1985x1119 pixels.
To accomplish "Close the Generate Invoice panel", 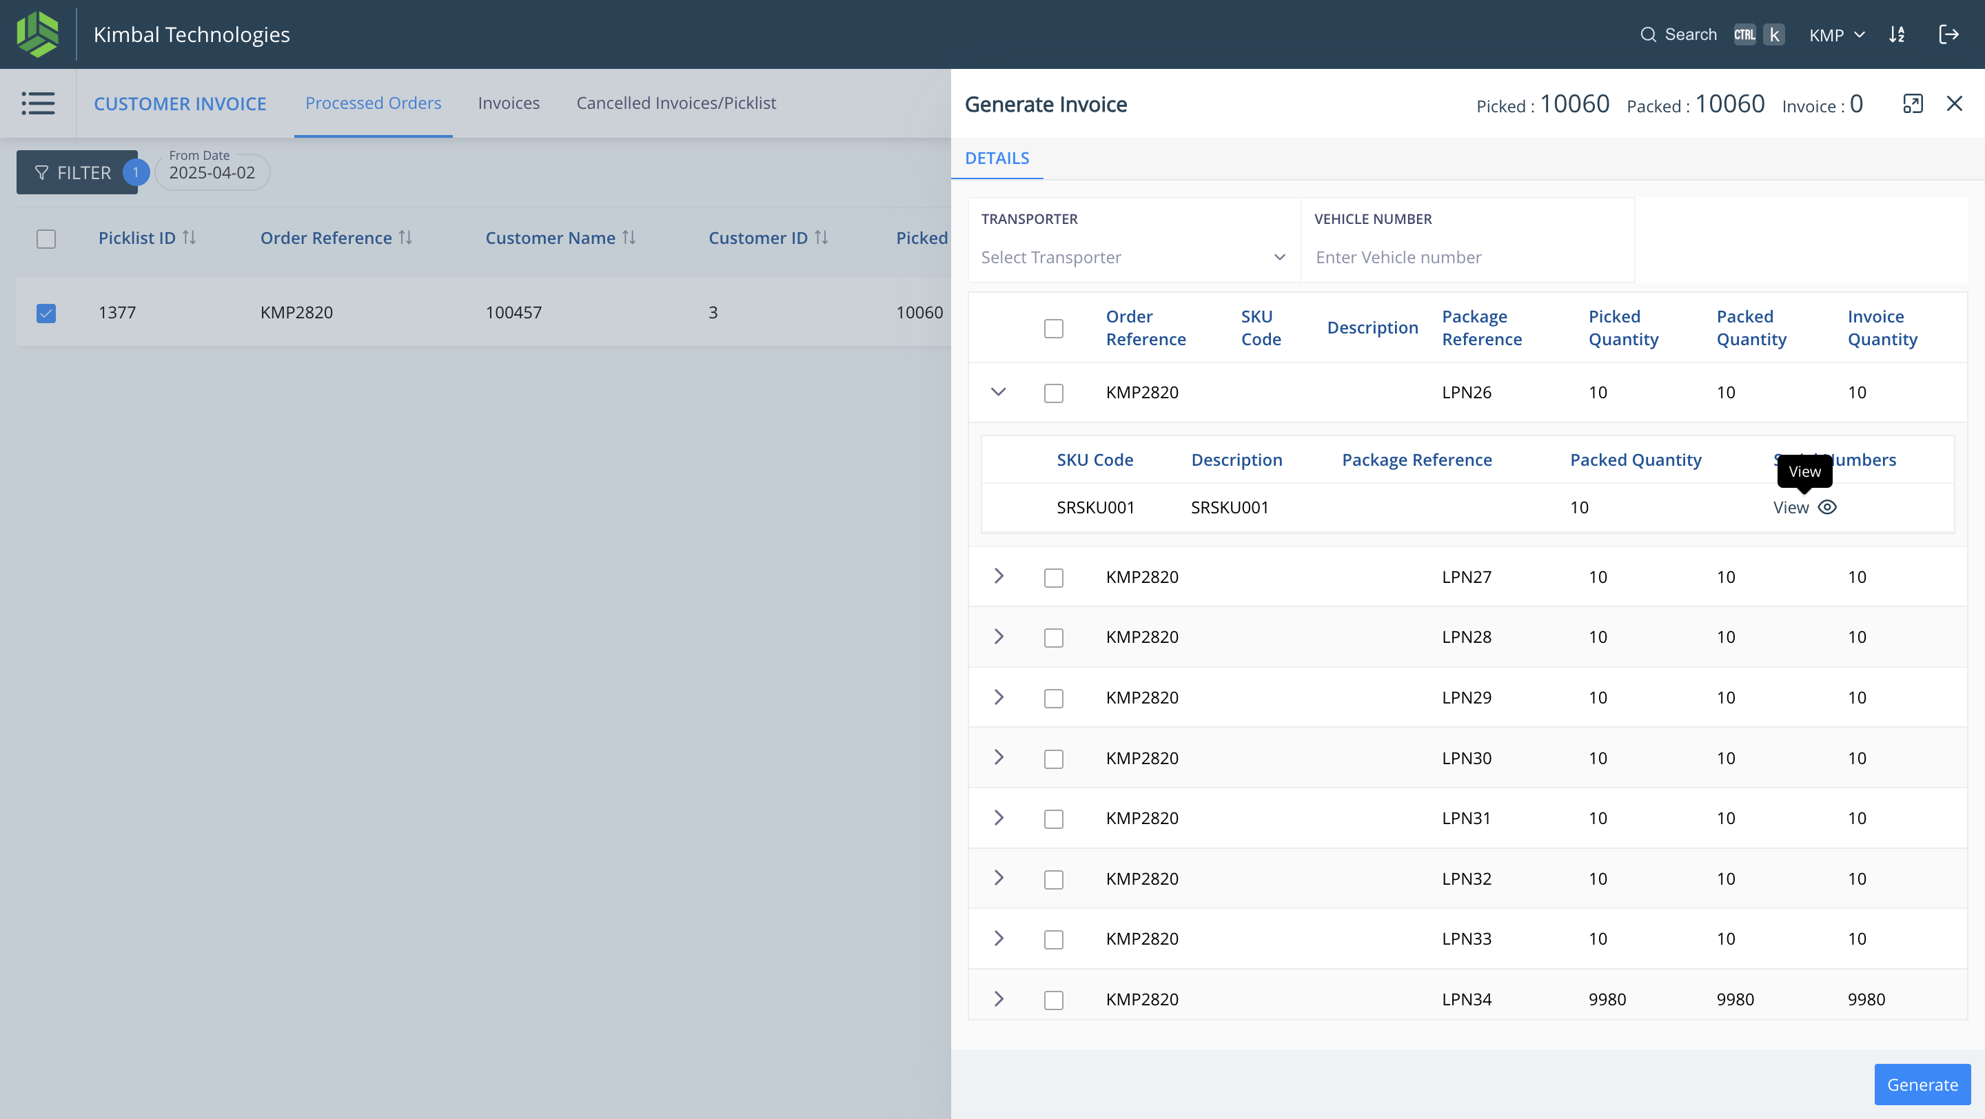I will pyautogui.click(x=1954, y=103).
